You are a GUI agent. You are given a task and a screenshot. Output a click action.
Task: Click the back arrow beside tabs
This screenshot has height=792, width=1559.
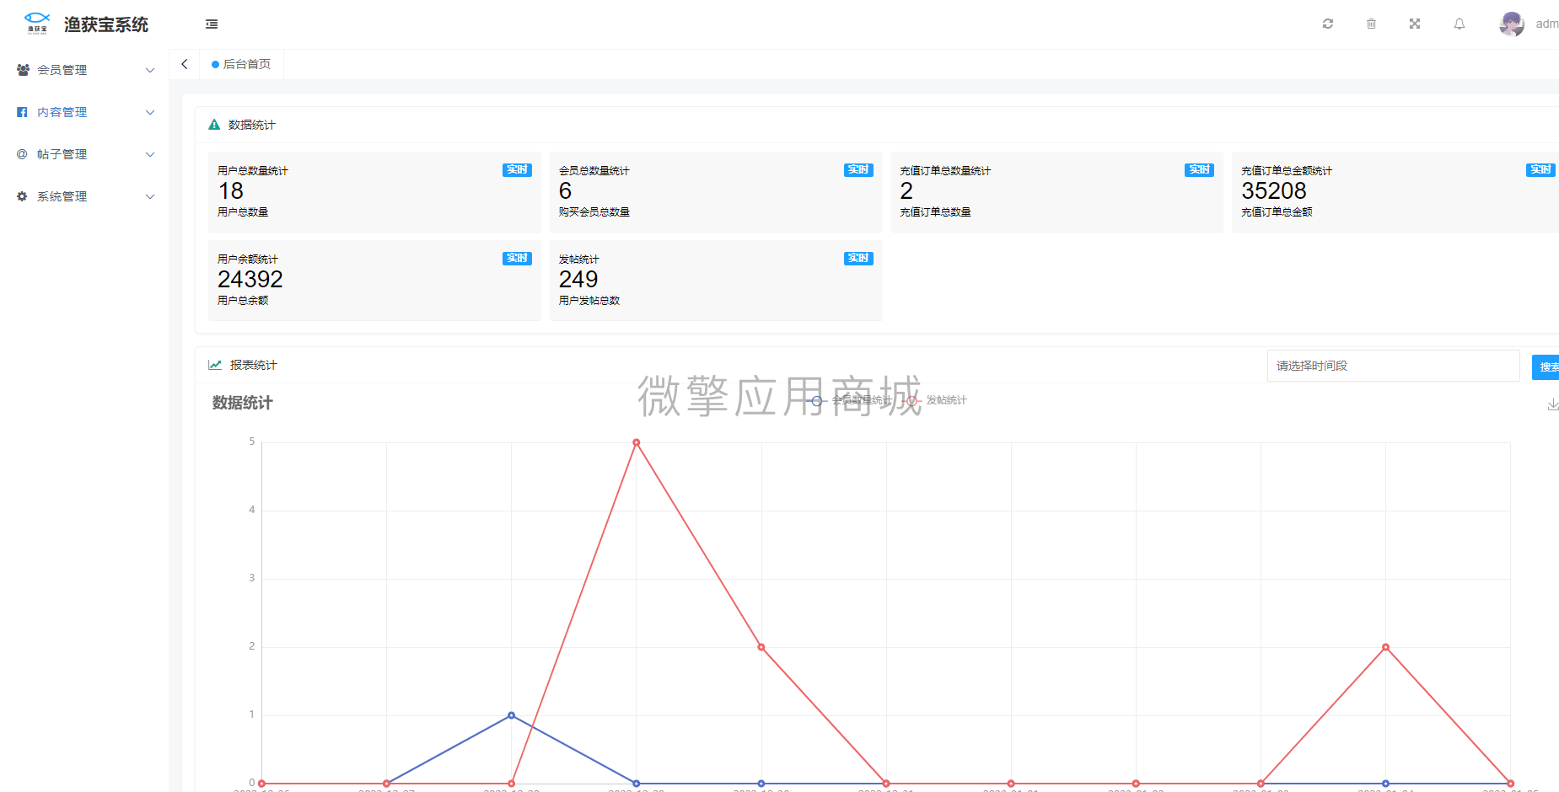185,64
